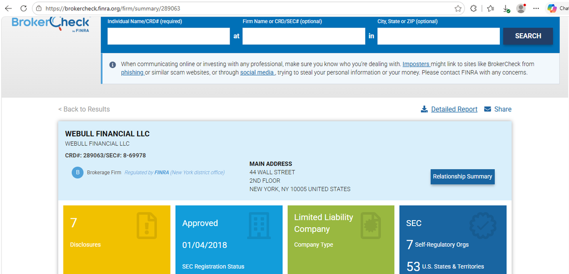Open the phishing link in the notice
The width and height of the screenshot is (569, 274).
132,72
